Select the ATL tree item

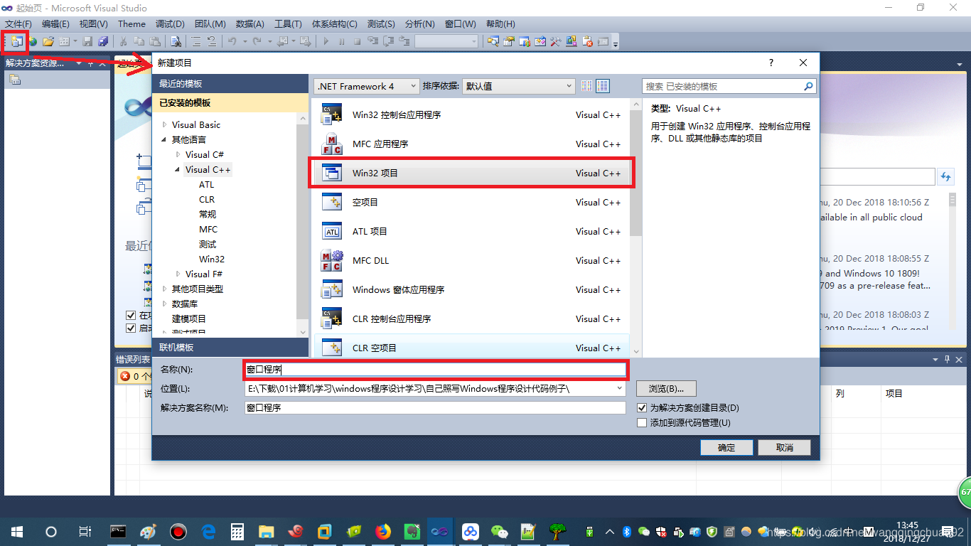[x=206, y=184]
